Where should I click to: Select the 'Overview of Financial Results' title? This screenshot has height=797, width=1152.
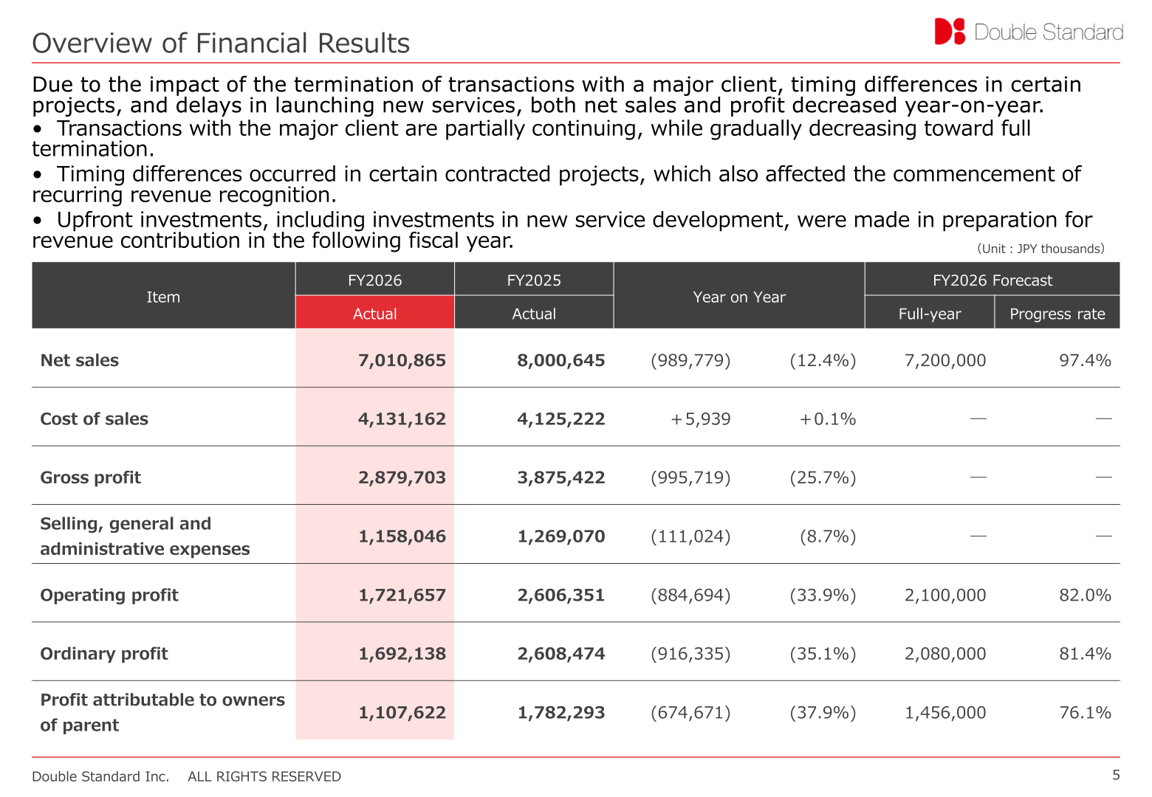(221, 44)
